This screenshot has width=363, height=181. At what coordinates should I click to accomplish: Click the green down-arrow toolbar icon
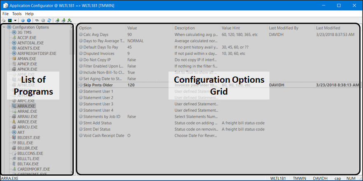(x=63, y=20)
